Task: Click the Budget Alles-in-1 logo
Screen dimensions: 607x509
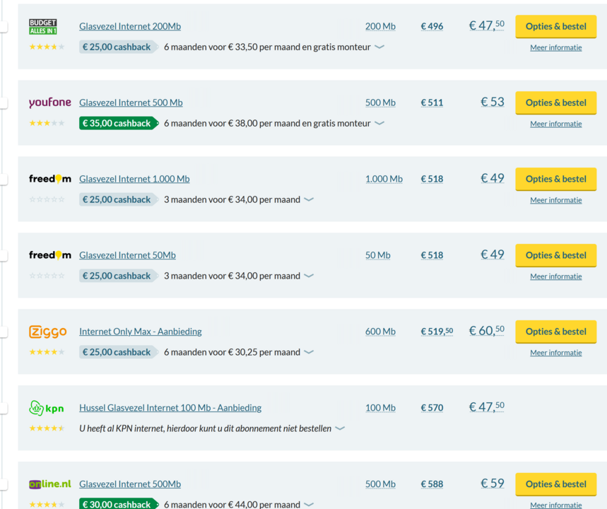Action: 43,27
